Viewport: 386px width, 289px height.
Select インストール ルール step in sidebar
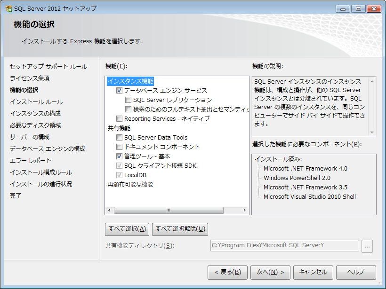click(x=36, y=102)
